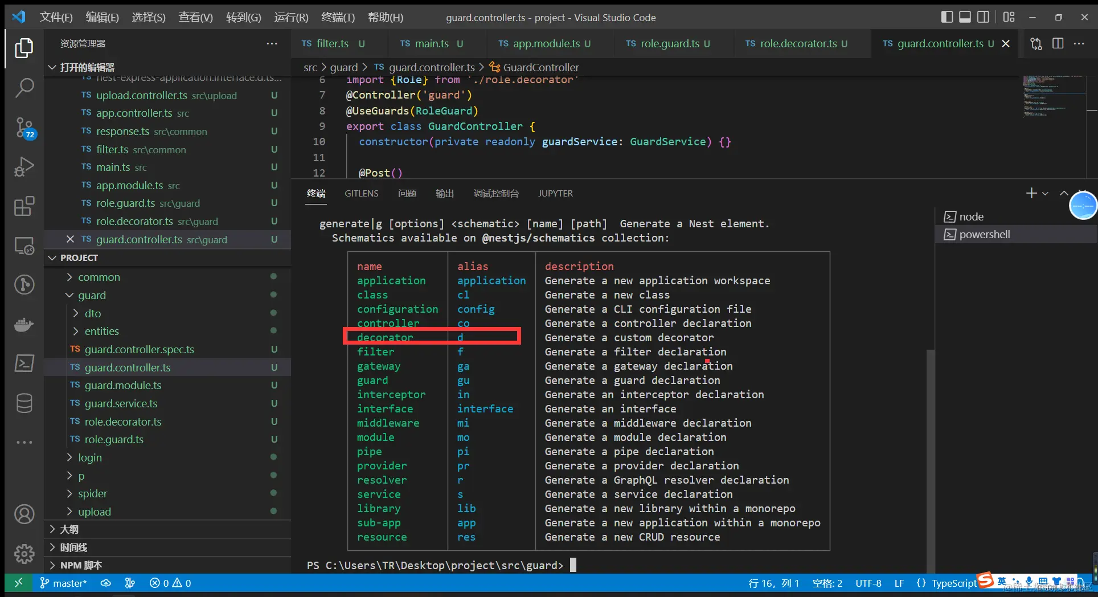Click the compare changes icon in the editor toolbar
Viewport: 1098px width, 597px height.
[x=1036, y=44]
